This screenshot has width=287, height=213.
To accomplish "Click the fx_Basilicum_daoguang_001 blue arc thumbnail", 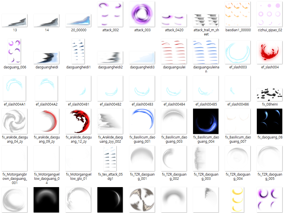I will [x=142, y=121].
